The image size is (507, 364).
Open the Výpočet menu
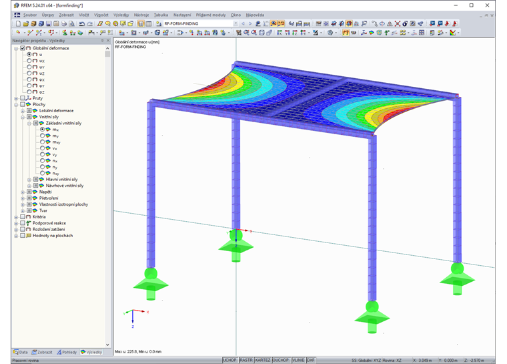point(101,15)
